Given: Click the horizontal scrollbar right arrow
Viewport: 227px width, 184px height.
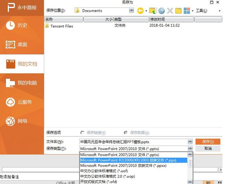Looking at the screenshot, I should 221,170.
